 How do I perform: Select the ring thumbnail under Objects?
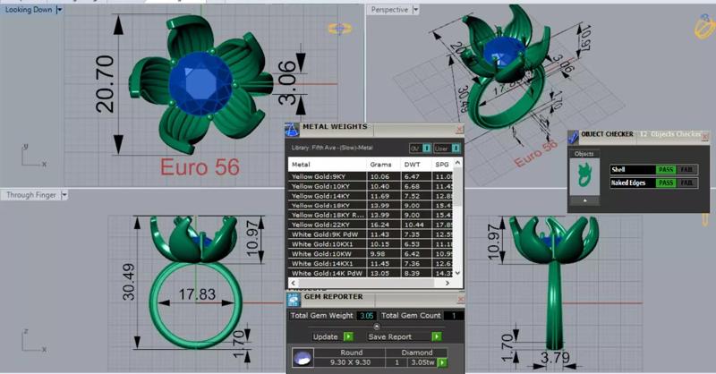(584, 177)
